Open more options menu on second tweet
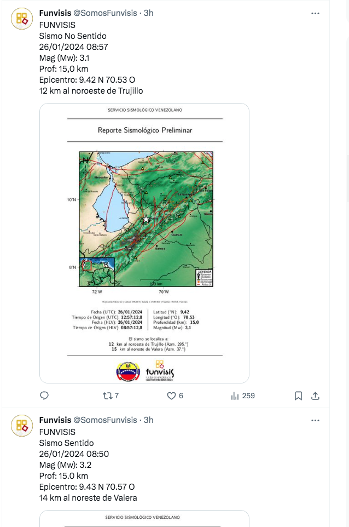The image size is (349, 527). coord(315,421)
